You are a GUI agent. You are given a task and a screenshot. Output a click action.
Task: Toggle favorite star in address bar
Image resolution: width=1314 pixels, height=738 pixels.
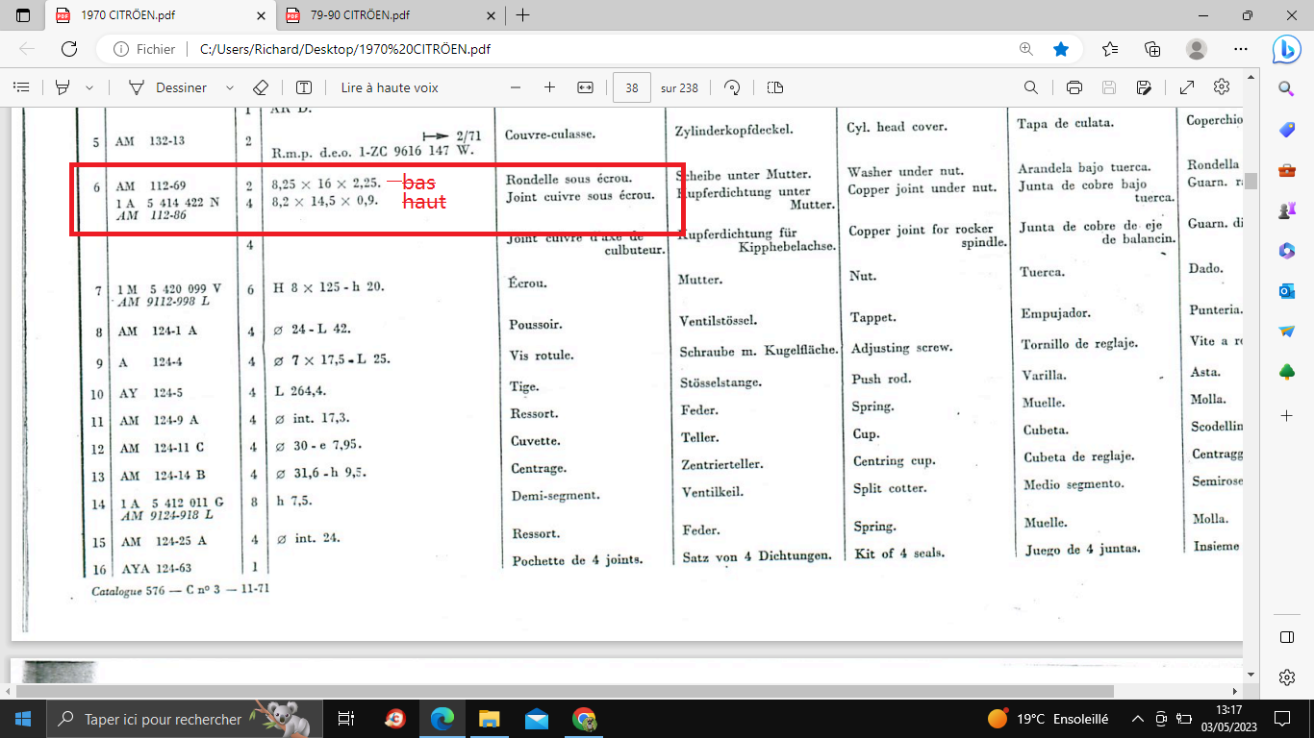point(1060,49)
